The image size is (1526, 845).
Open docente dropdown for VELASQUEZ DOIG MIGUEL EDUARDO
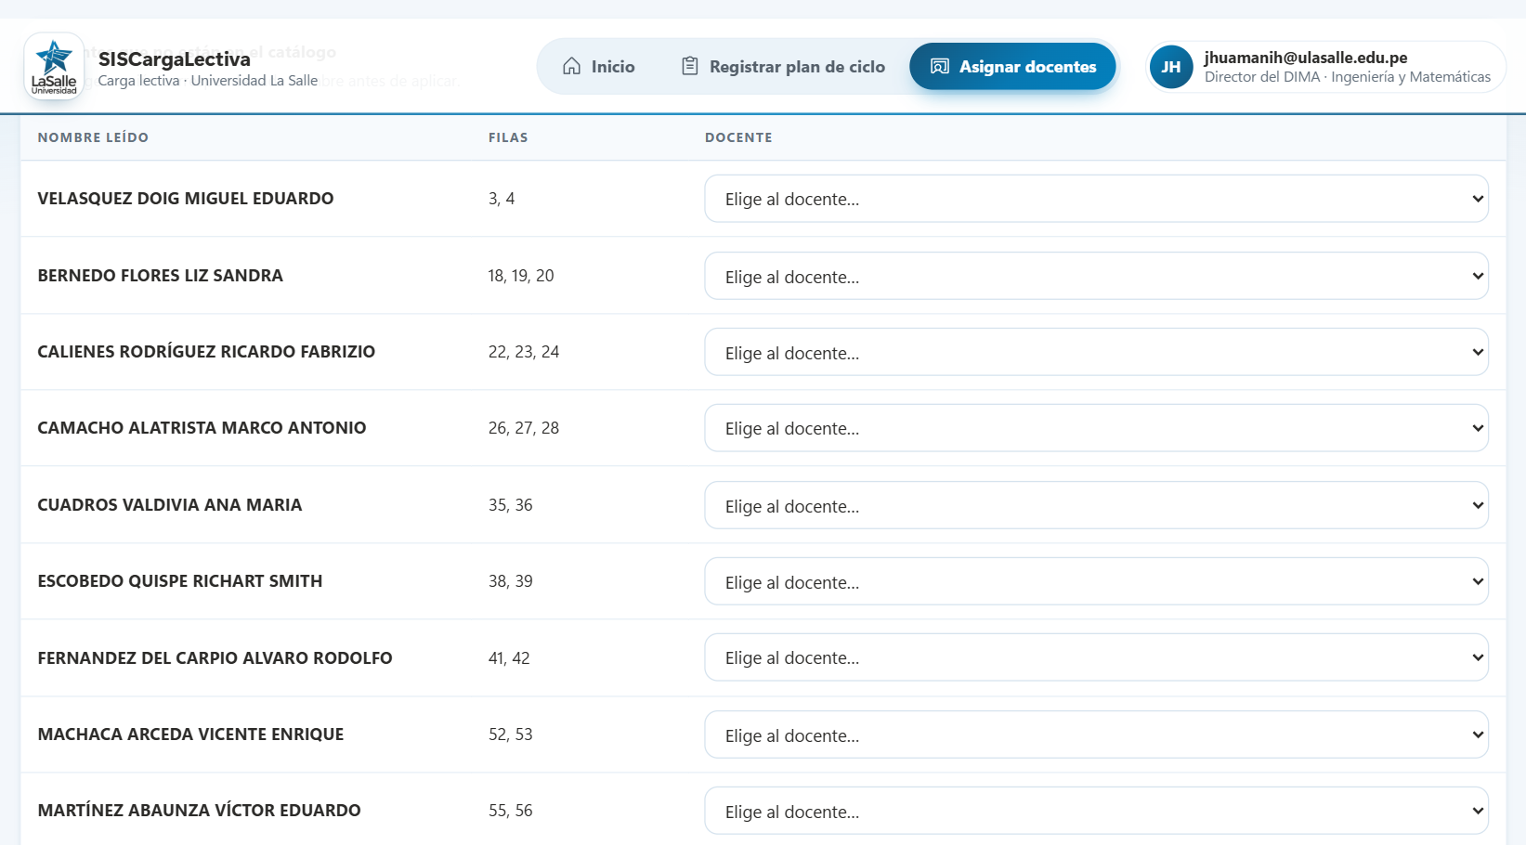(1096, 199)
